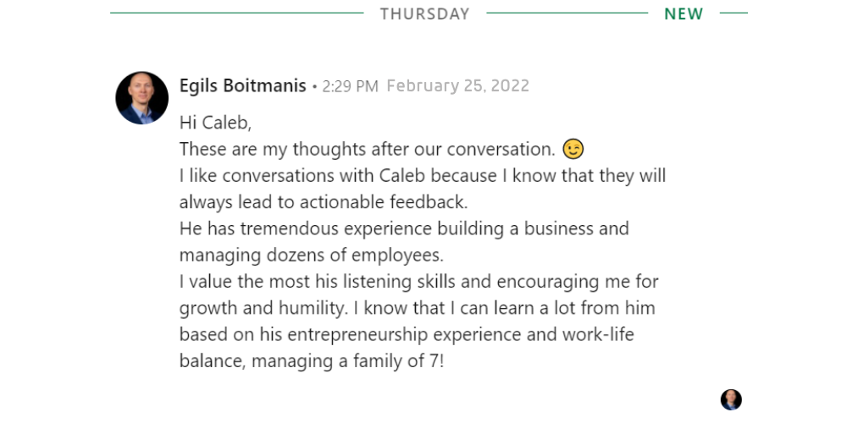847x423 pixels.
Task: Click Egils Boitmanis's profile avatar
Action: click(x=141, y=98)
